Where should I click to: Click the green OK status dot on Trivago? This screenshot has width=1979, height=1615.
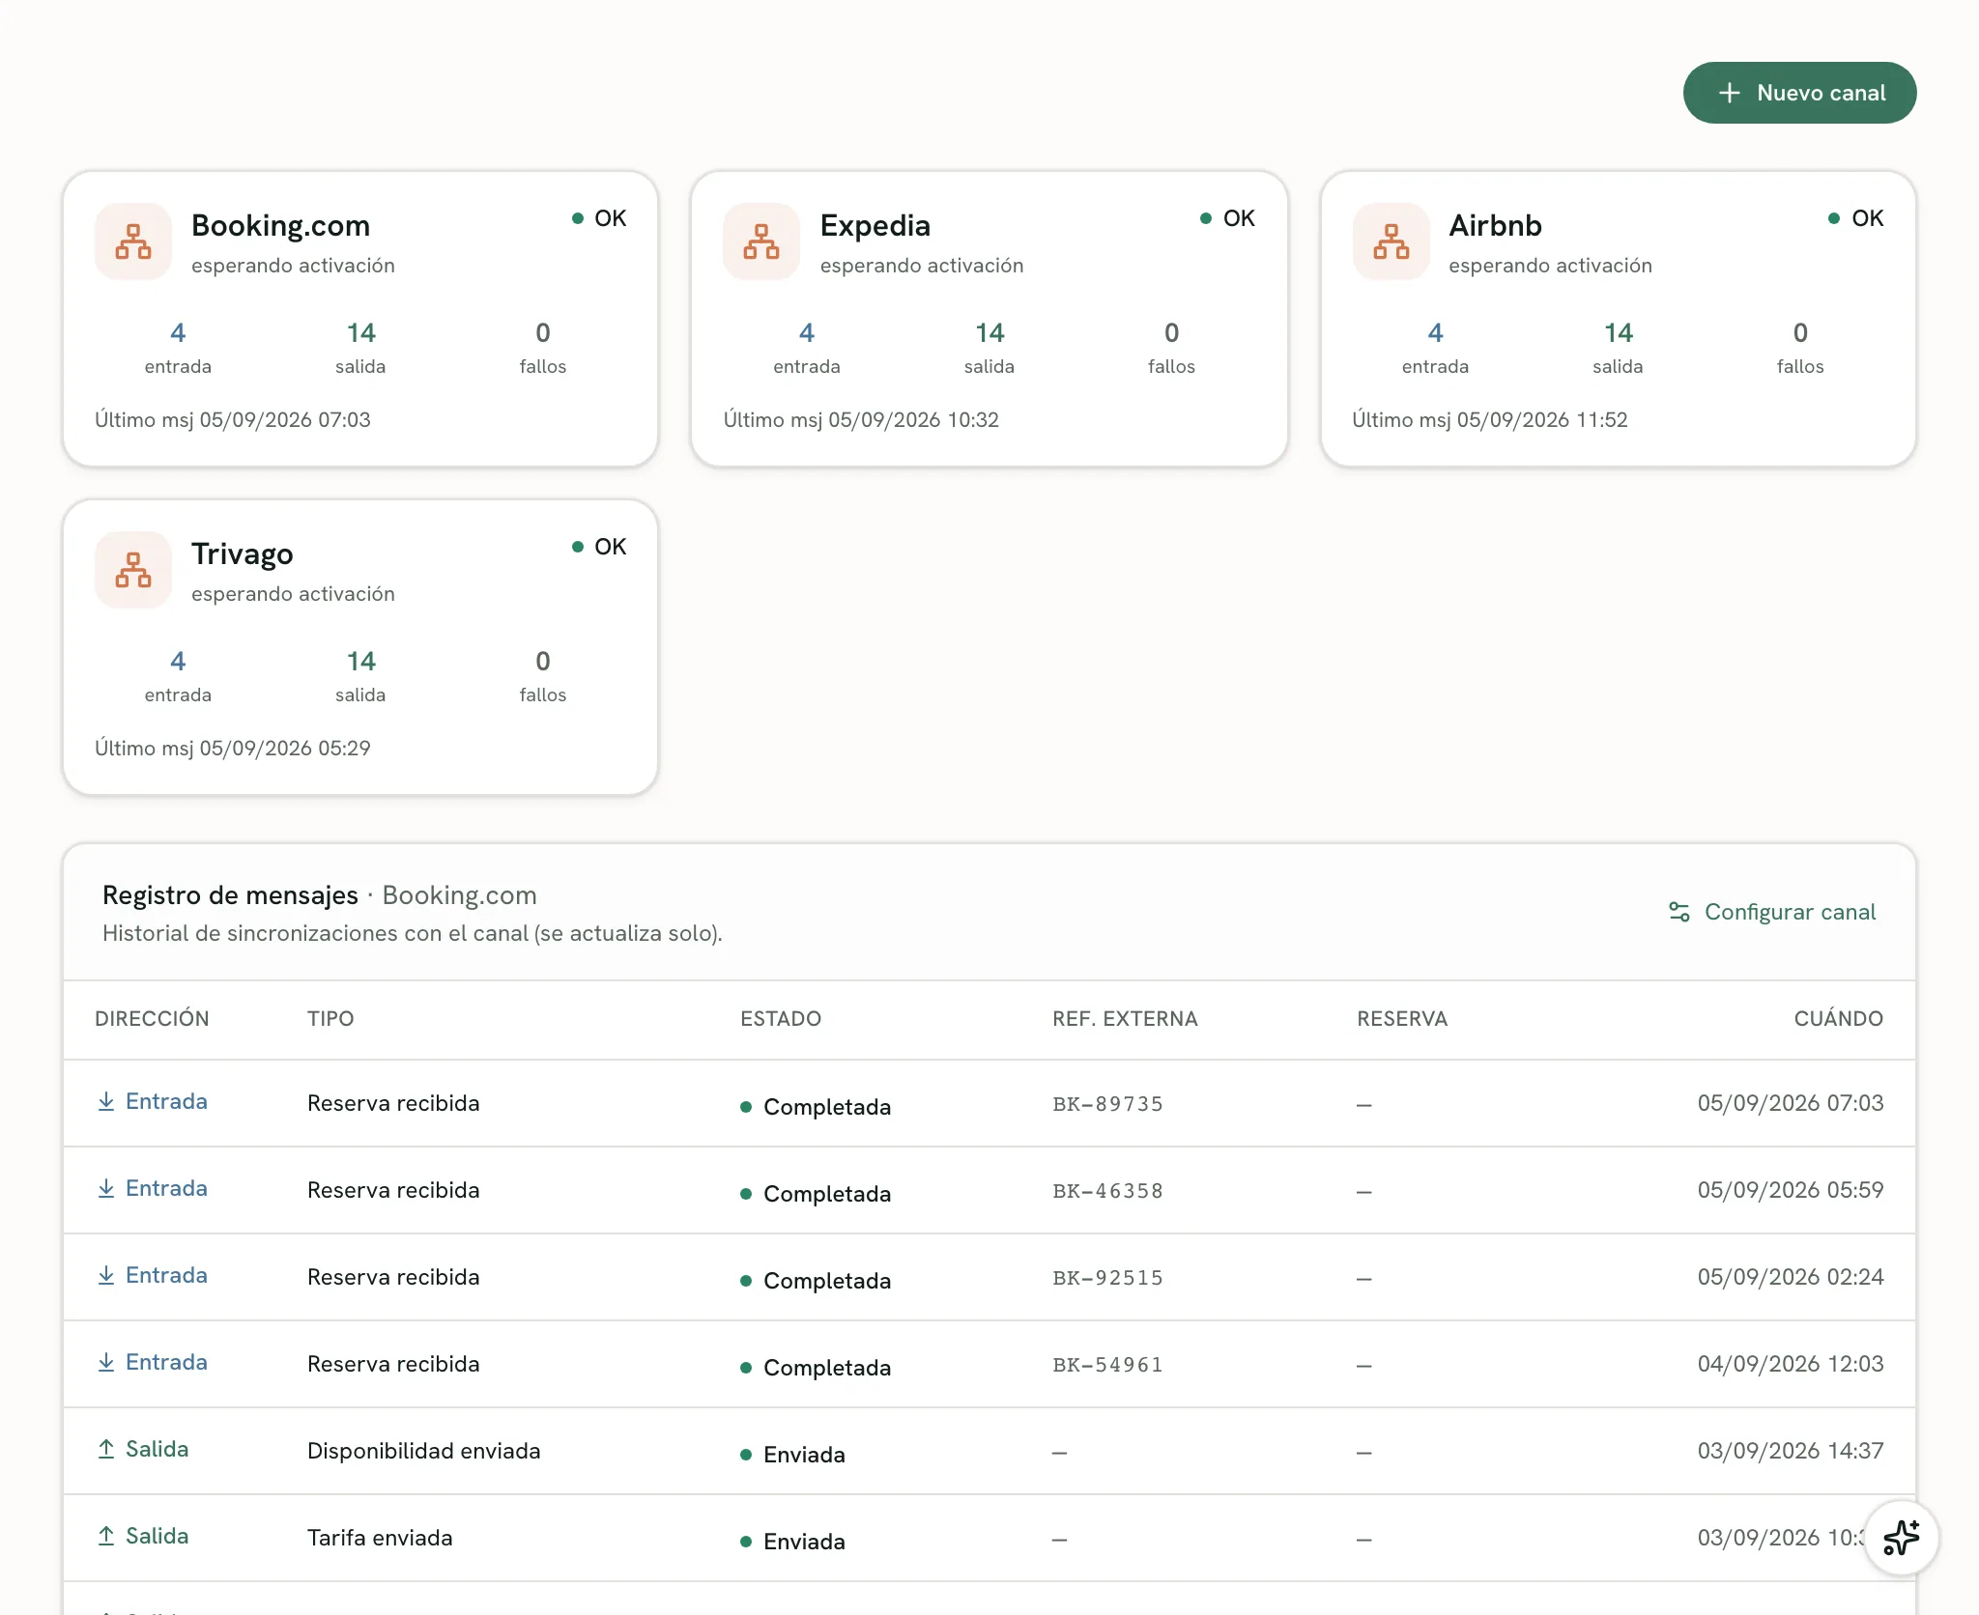point(578,547)
